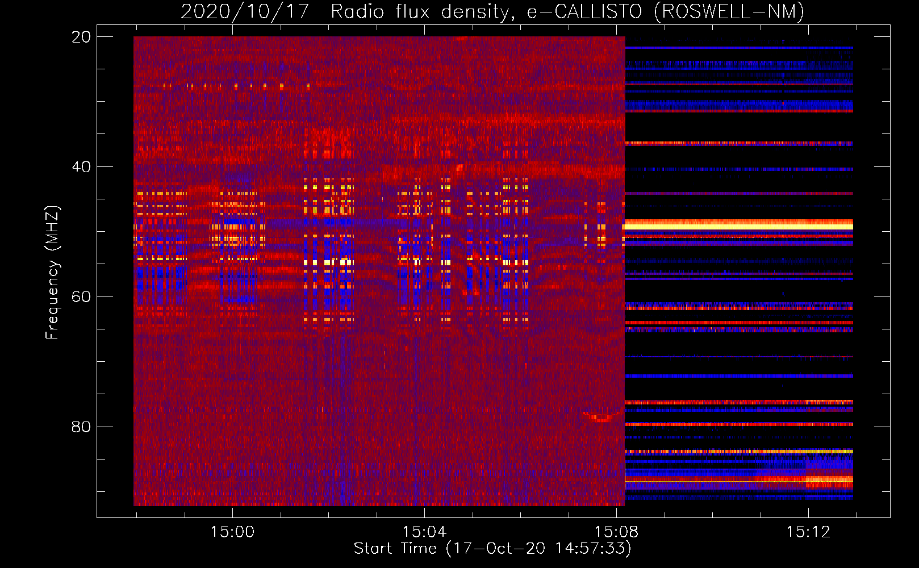Image resolution: width=919 pixels, height=568 pixels.
Task: Click the time tick label '15:00'
Action: point(232,532)
